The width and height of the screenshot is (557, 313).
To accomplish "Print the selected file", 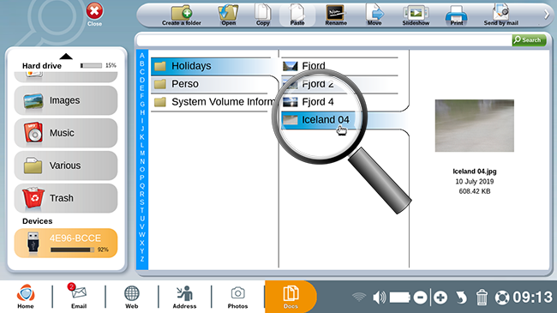I will pos(457,15).
